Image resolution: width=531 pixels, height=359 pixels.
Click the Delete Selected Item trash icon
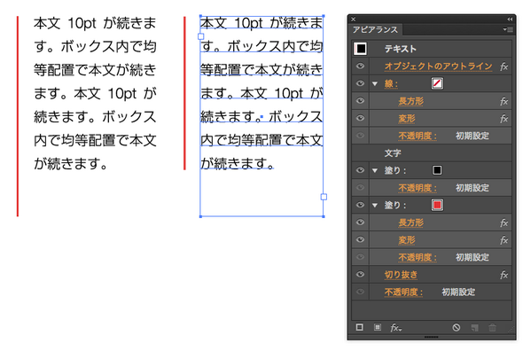492,327
